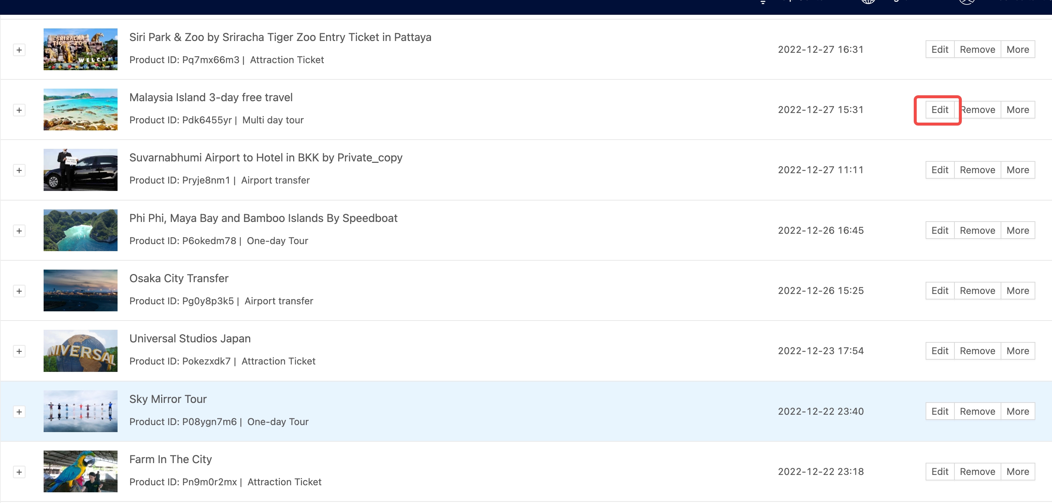Expand the Malaysia Island 3-day row
The width and height of the screenshot is (1052, 503).
(x=19, y=110)
